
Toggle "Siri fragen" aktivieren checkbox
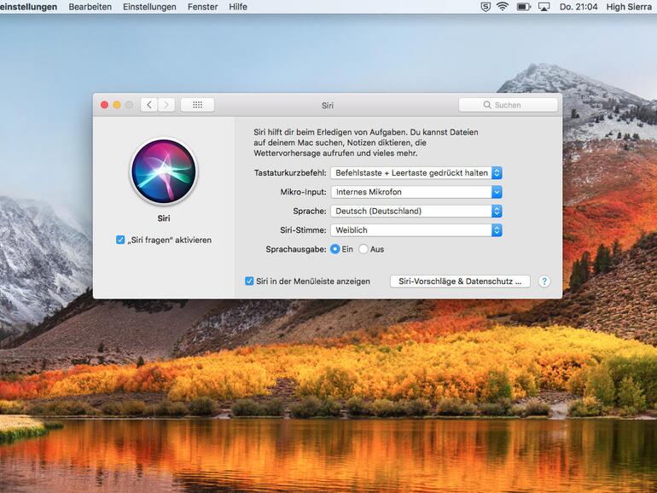(x=120, y=240)
